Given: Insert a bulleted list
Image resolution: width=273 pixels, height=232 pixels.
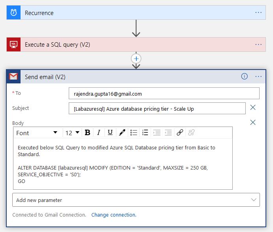Looking at the screenshot, I should 134,133.
